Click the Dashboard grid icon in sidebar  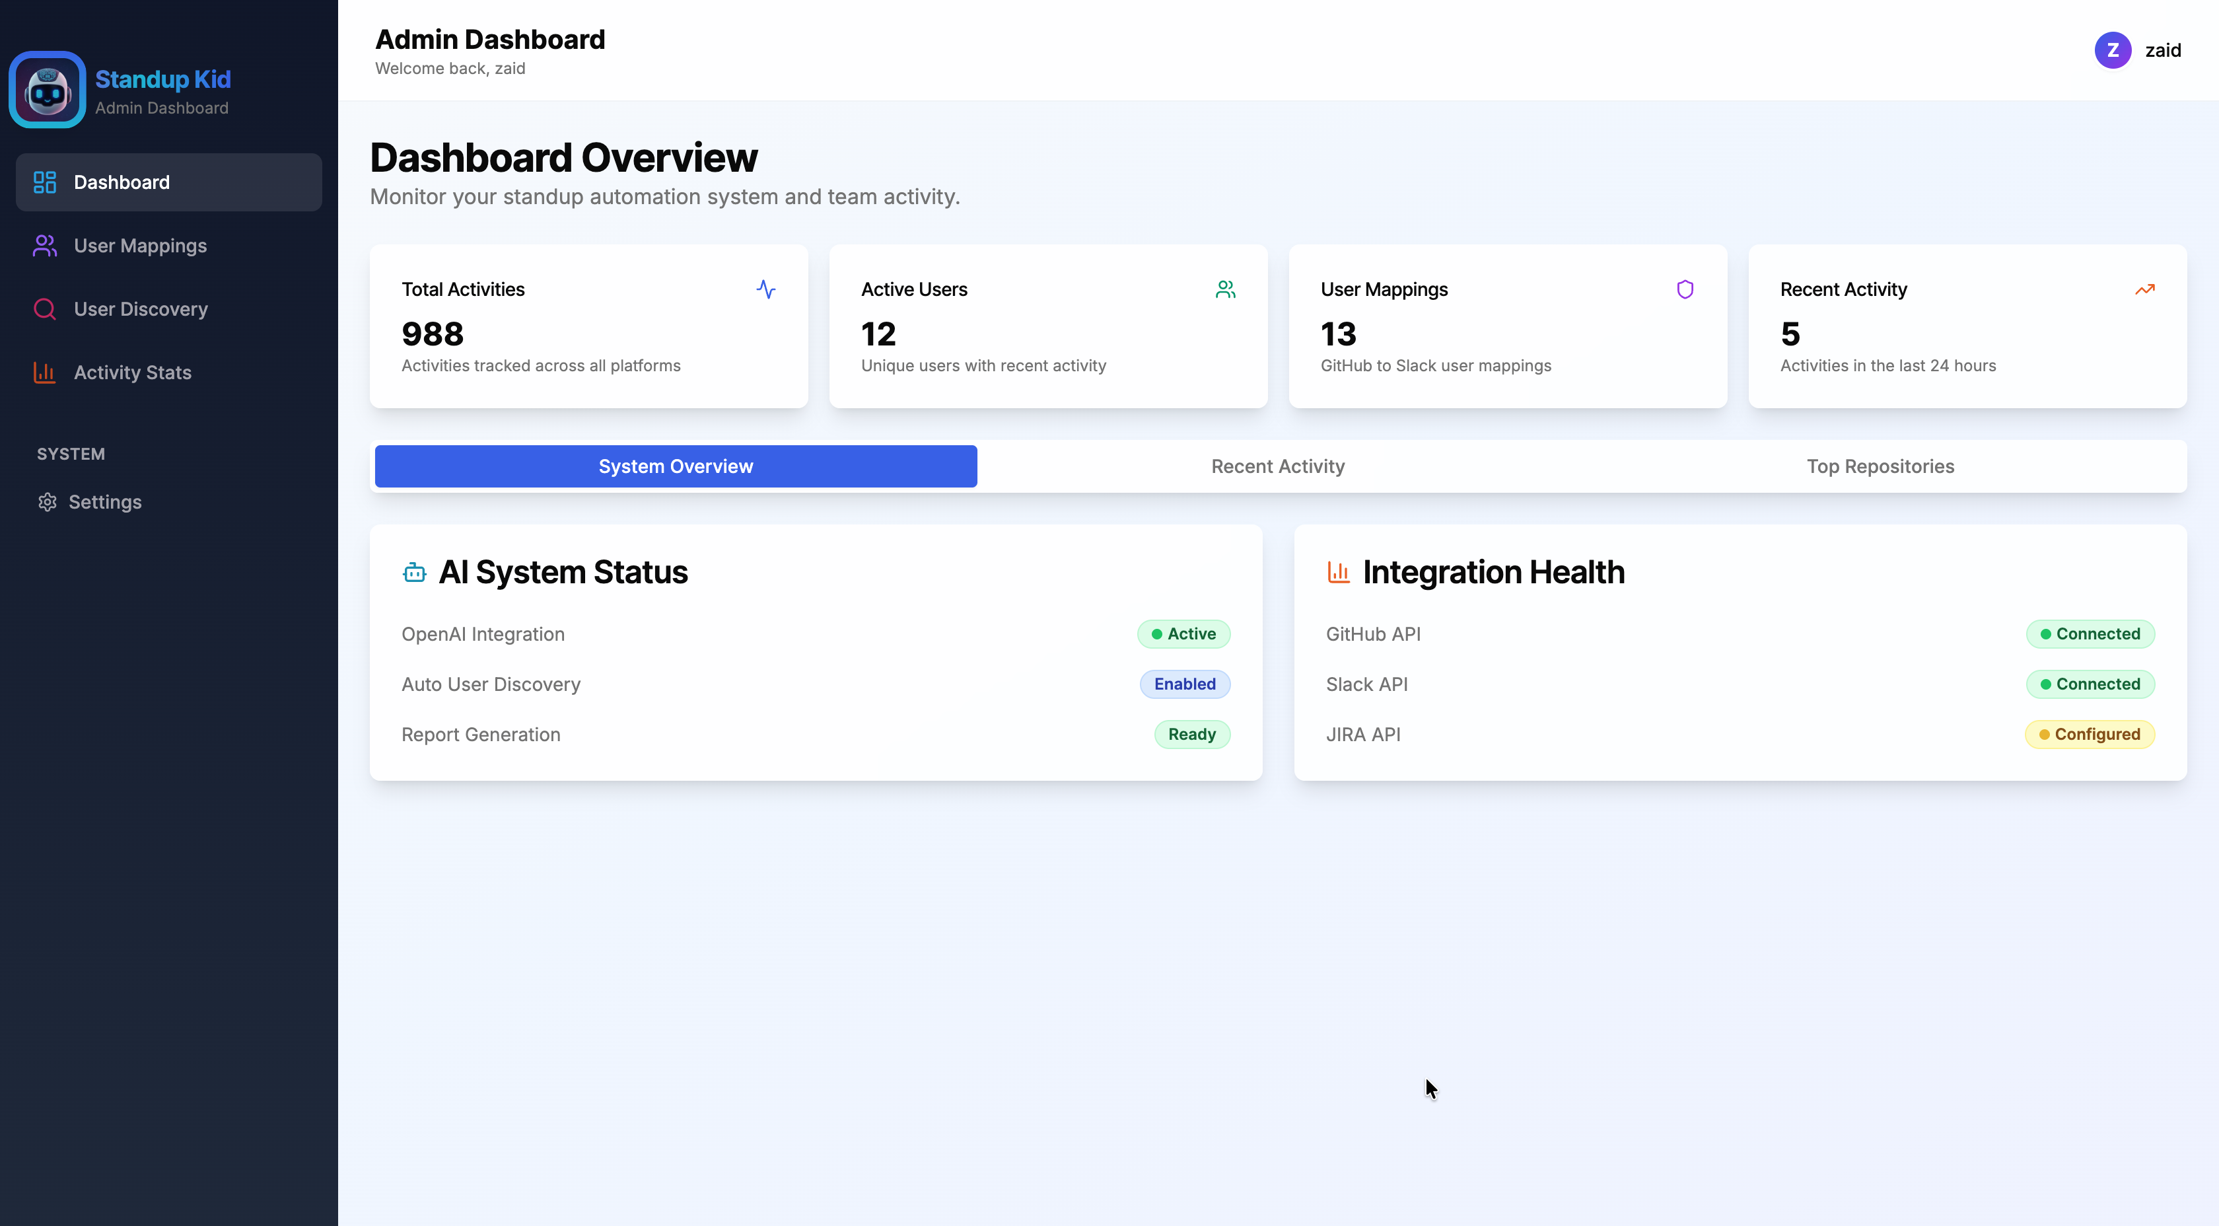click(45, 182)
